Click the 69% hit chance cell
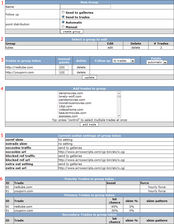Viewport: 174px width, 224px height. click(115, 207)
